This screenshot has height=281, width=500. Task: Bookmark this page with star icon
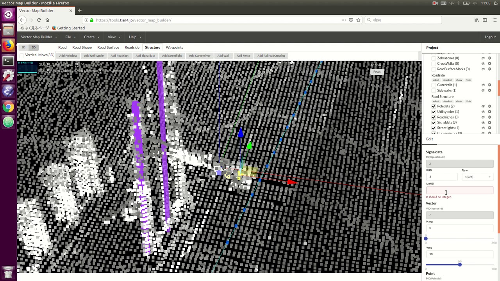(x=358, y=20)
